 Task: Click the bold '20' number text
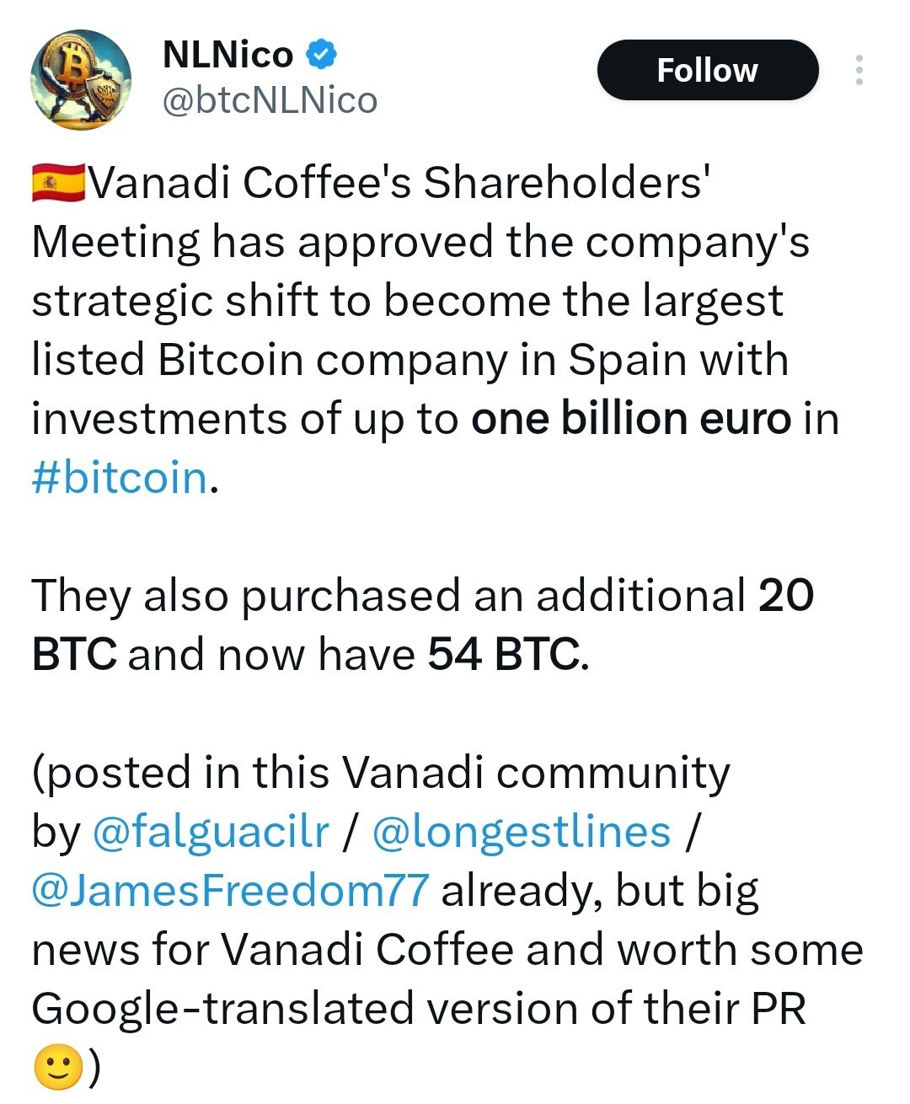786,596
